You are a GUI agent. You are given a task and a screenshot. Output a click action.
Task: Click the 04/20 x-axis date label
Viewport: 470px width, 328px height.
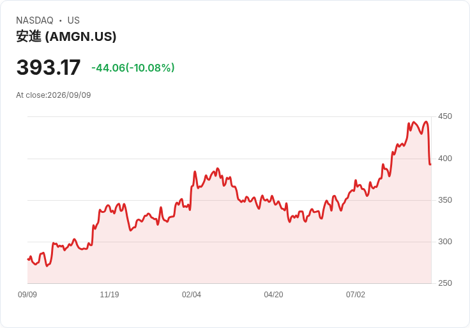tap(273, 295)
